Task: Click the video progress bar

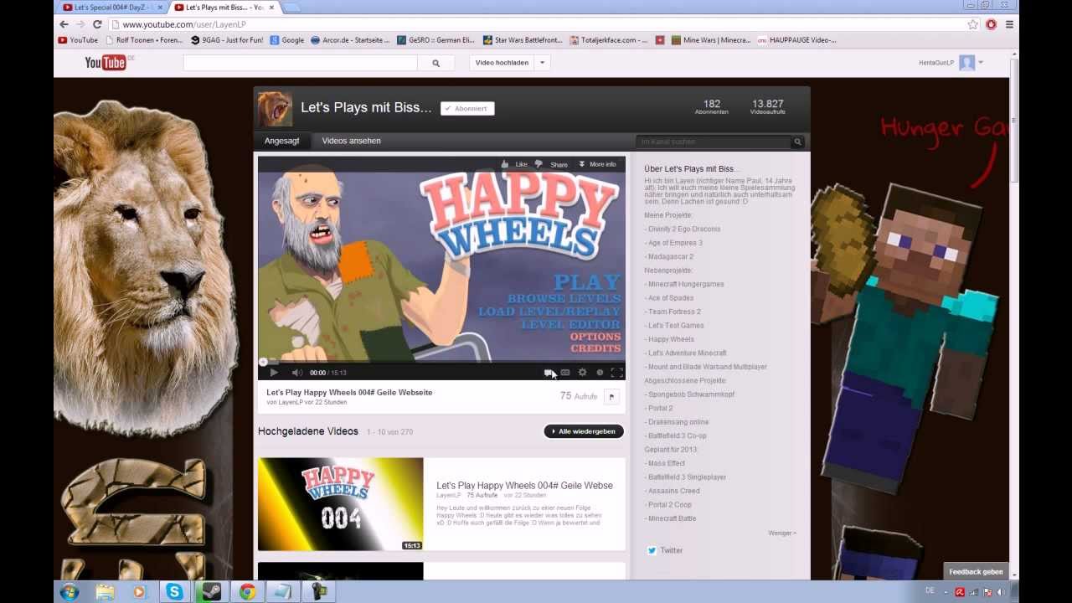Action: 441,362
